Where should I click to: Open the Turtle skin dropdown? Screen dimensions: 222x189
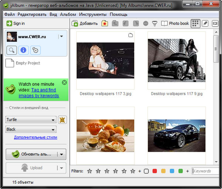point(31,119)
